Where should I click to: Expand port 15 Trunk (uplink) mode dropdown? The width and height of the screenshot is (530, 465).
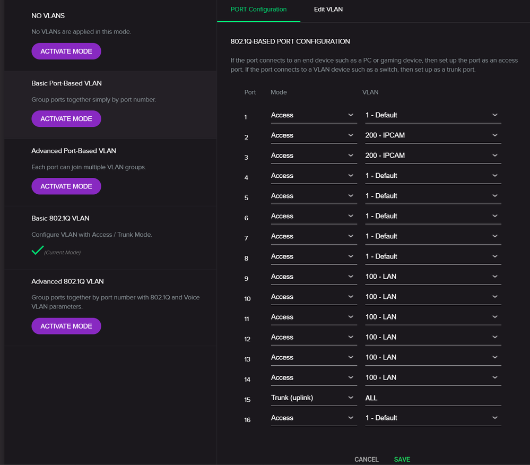coord(313,398)
